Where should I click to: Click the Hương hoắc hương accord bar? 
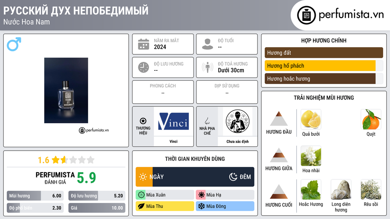(324, 78)
